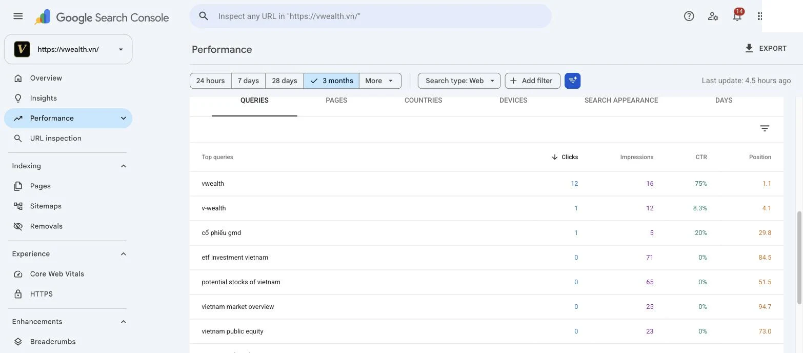Screen dimensions: 803x353
Task: Click the Export download icon
Action: click(749, 48)
